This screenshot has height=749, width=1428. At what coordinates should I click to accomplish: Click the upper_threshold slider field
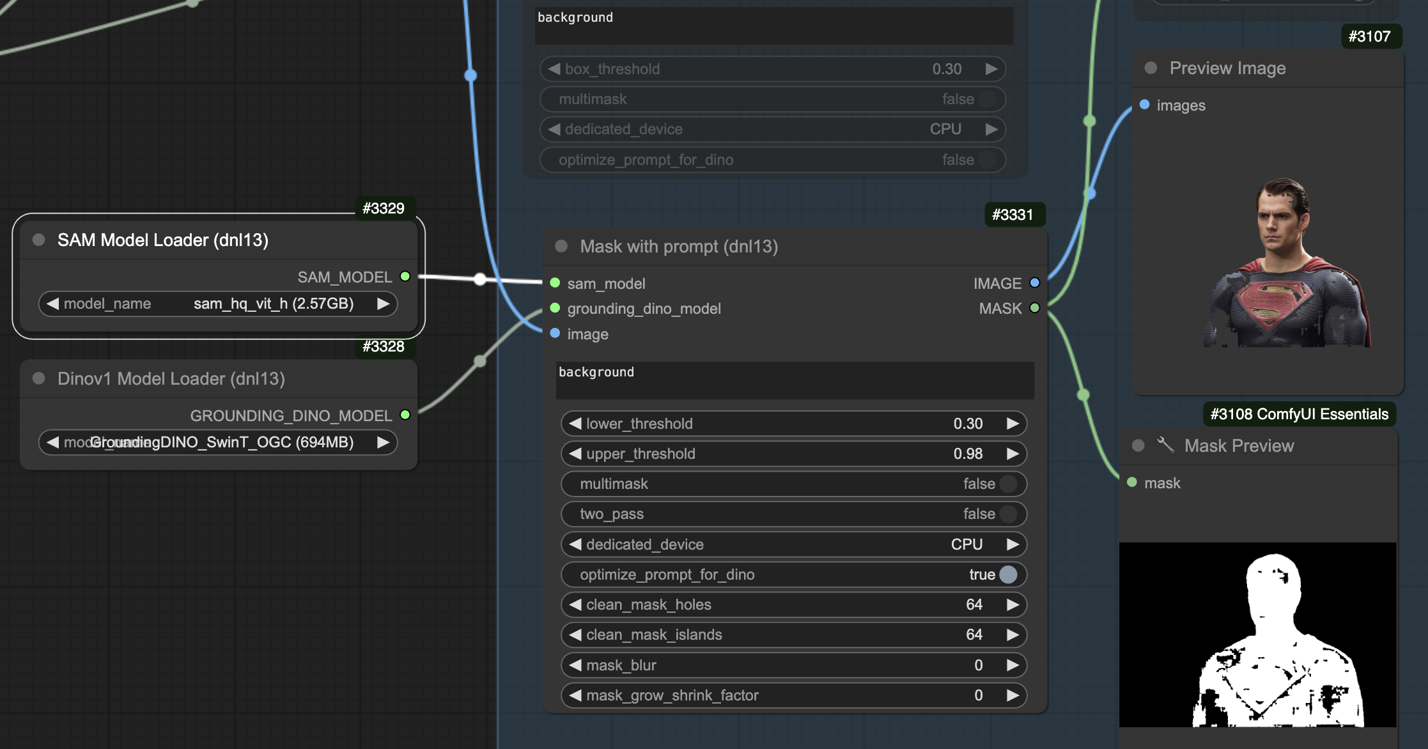point(793,454)
